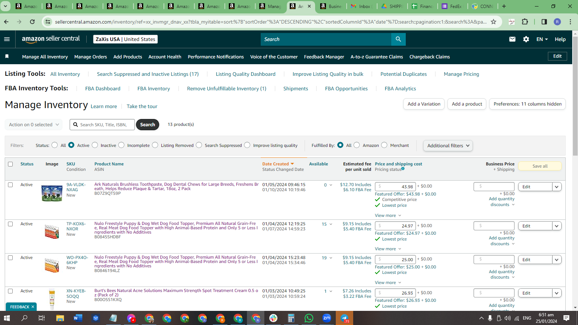
Task: Expand View more for the $43.98 listing
Action: click(388, 215)
